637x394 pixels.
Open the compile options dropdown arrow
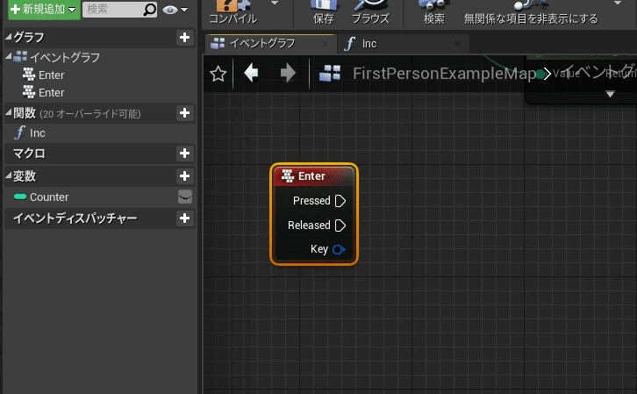point(275,4)
